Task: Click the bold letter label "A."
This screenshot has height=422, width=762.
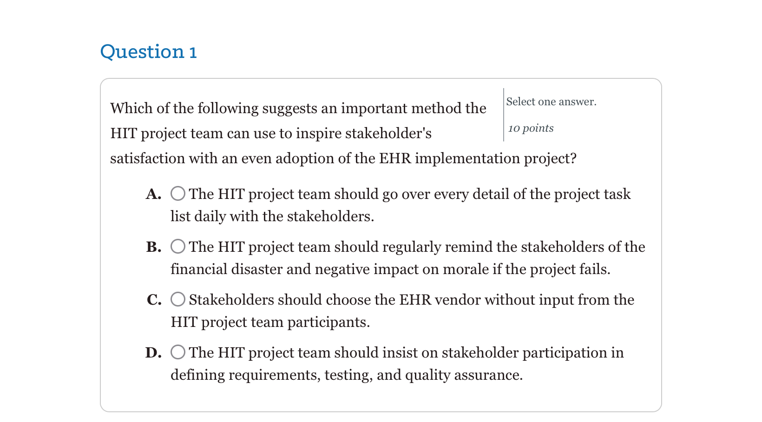Action: click(154, 194)
